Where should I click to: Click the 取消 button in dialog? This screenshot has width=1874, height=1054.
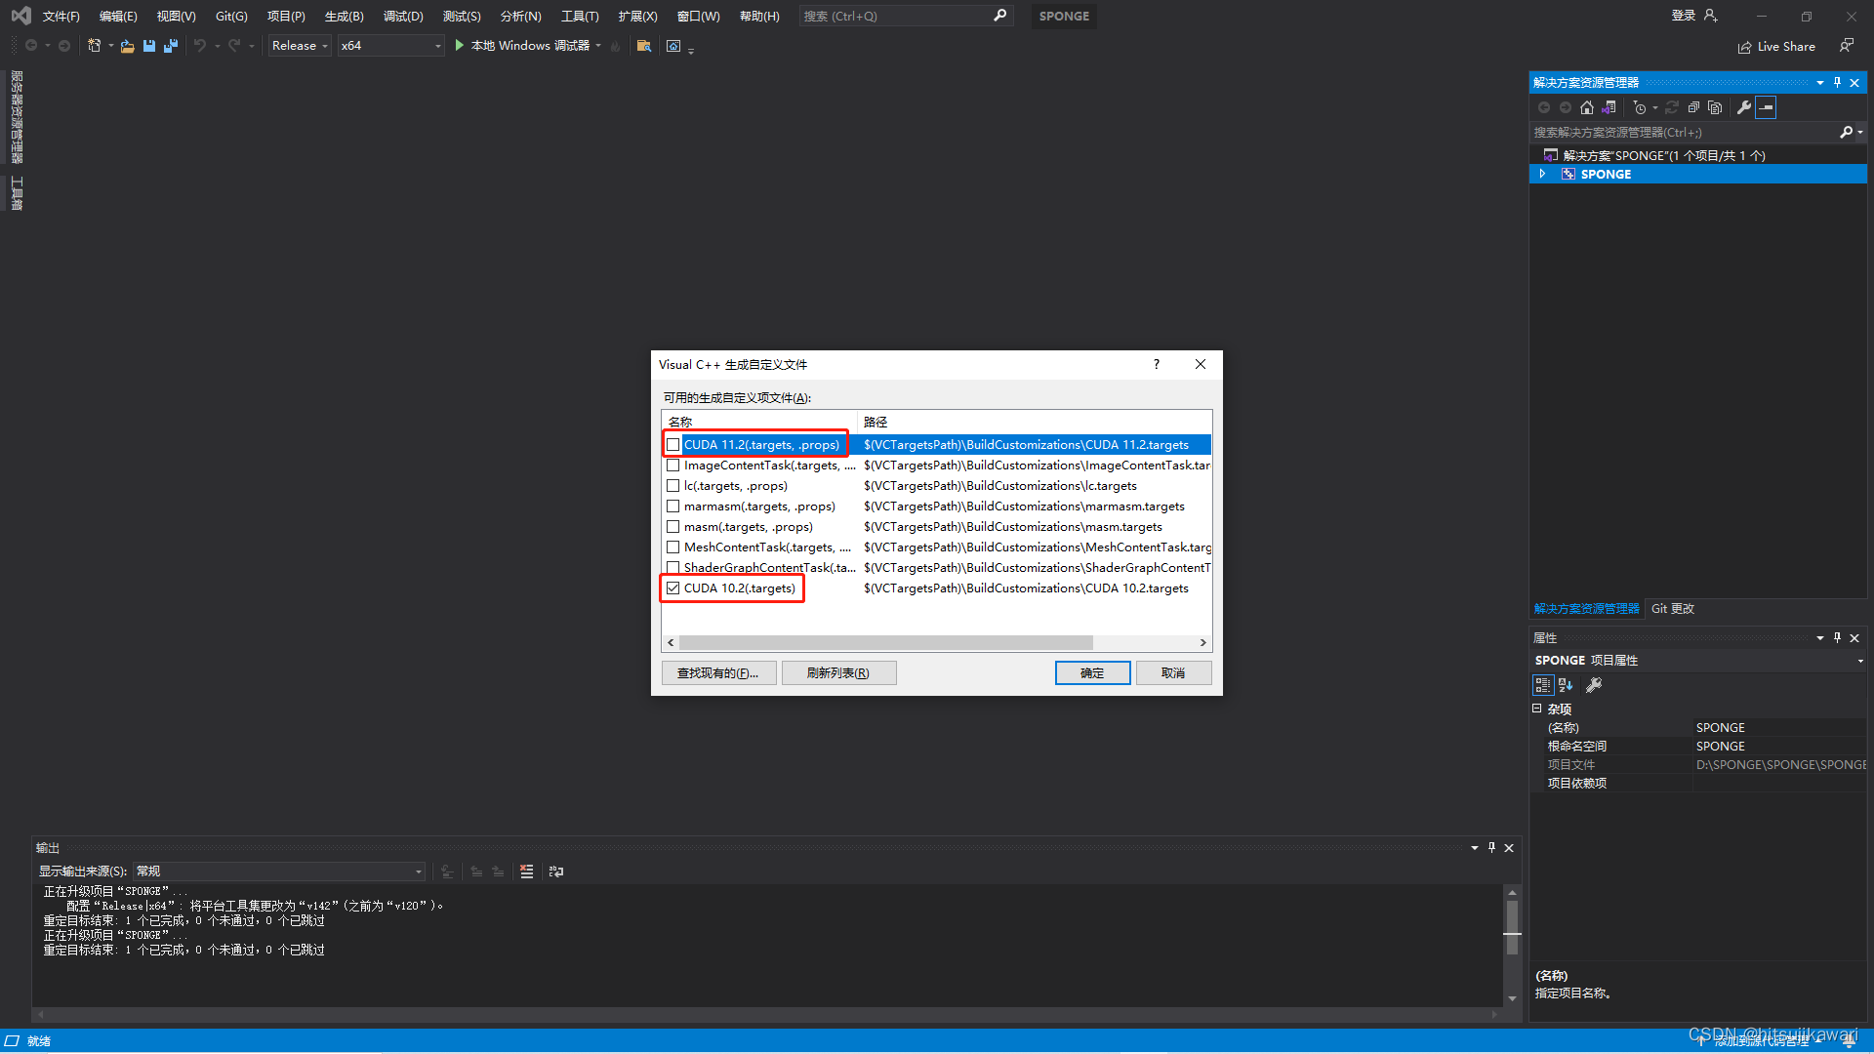[x=1173, y=673]
